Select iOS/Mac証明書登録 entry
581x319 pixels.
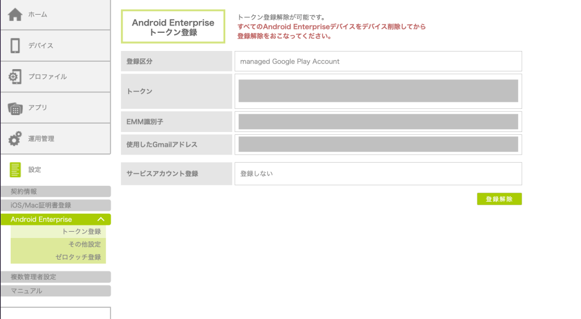(56, 205)
